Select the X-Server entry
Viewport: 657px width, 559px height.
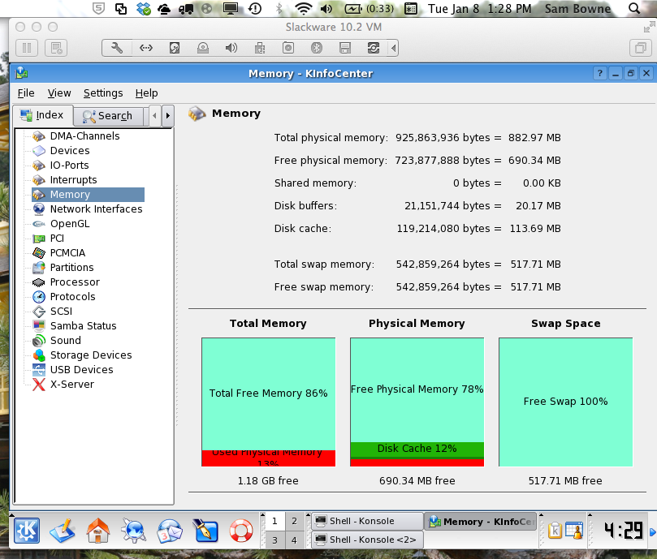click(x=71, y=385)
